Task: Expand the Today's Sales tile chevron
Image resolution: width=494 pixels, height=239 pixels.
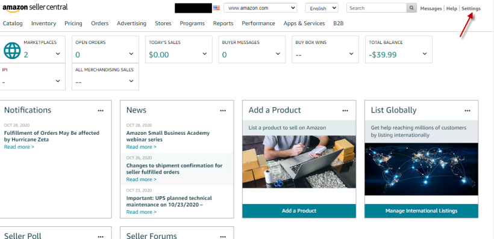Action: coord(204,54)
